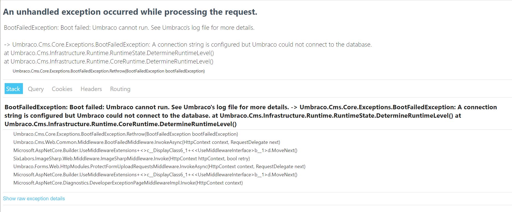This screenshot has width=512, height=212.
Task: Click the bold BootFailedException stack heading
Action: pyautogui.click(x=251, y=116)
